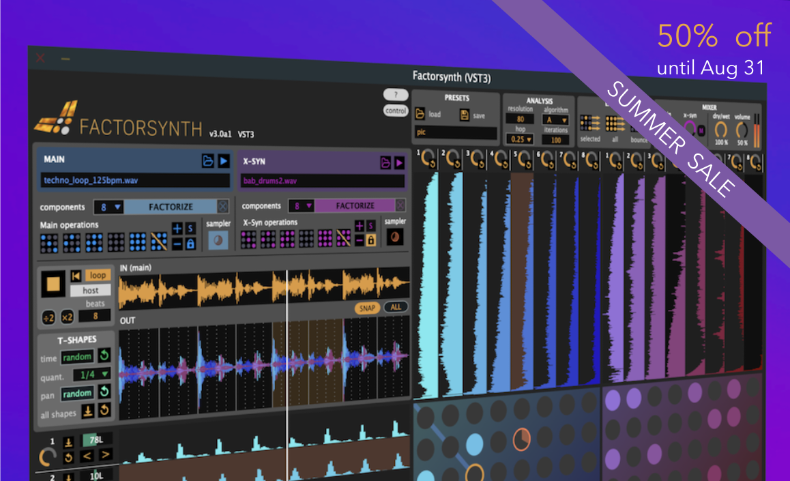Click the T-SHAPES pan random button
The width and height of the screenshot is (790, 481).
click(x=77, y=394)
